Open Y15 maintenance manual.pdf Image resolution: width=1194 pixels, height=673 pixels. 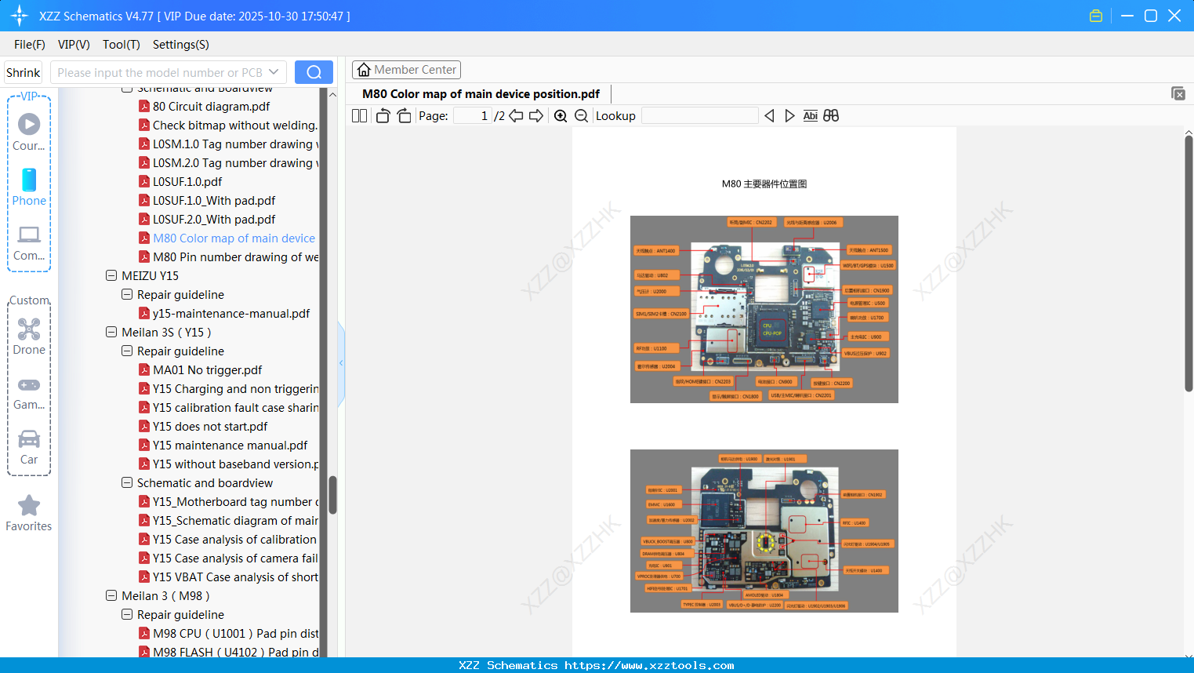point(227,445)
